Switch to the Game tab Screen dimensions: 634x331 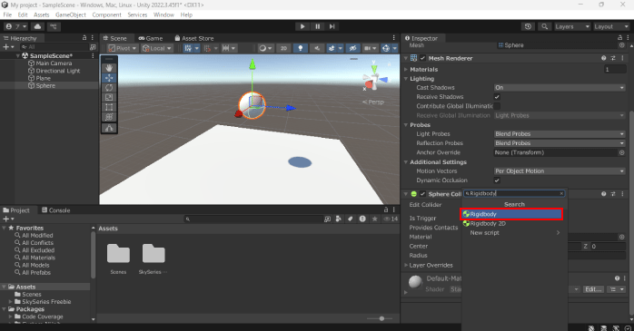coord(151,38)
